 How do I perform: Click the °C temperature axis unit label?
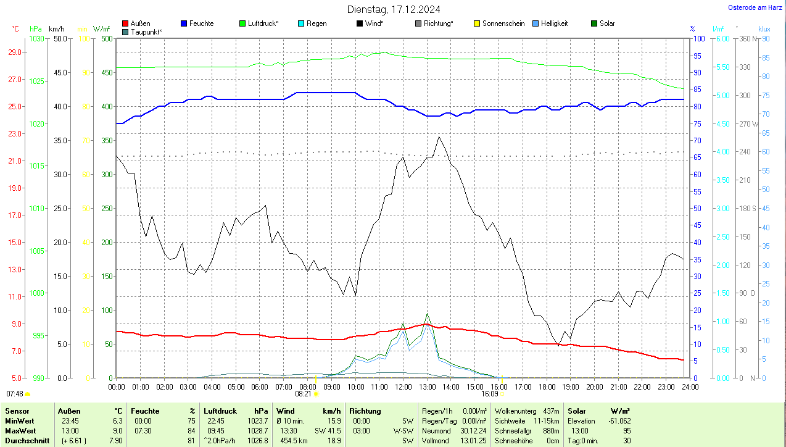point(15,29)
